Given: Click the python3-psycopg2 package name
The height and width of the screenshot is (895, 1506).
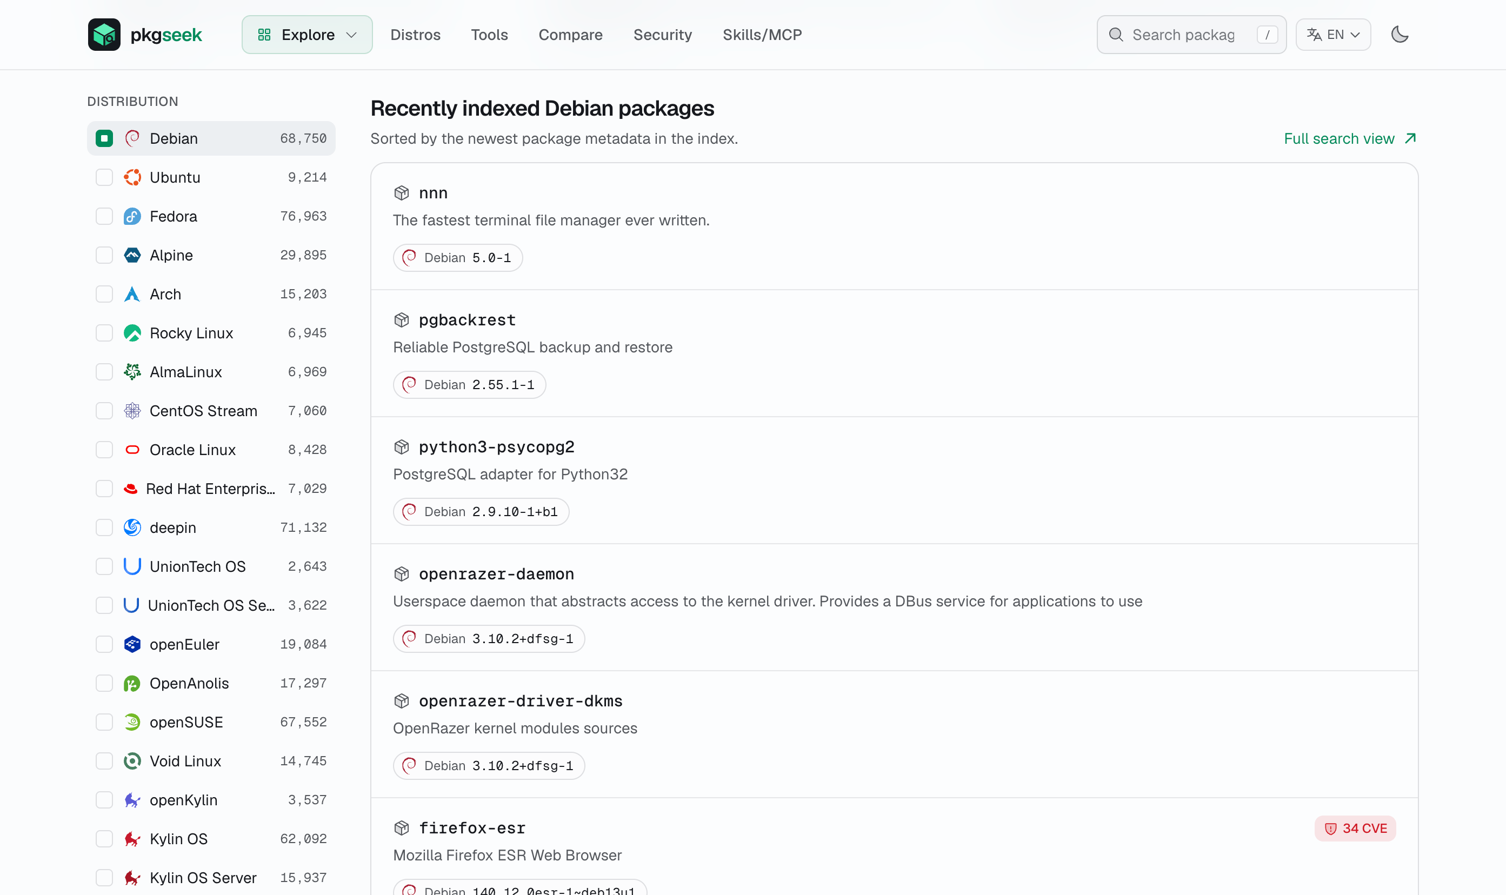Looking at the screenshot, I should click(496, 447).
